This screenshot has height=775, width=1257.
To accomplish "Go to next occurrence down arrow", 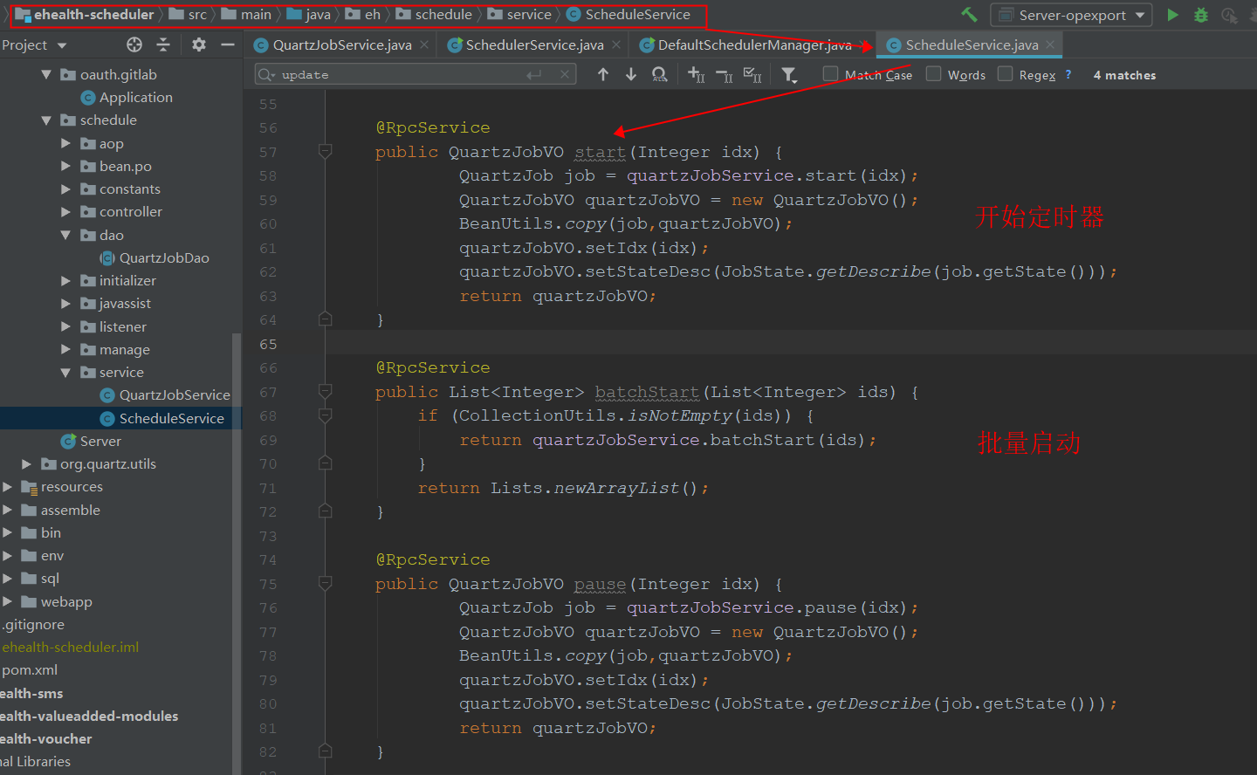I will coord(631,75).
